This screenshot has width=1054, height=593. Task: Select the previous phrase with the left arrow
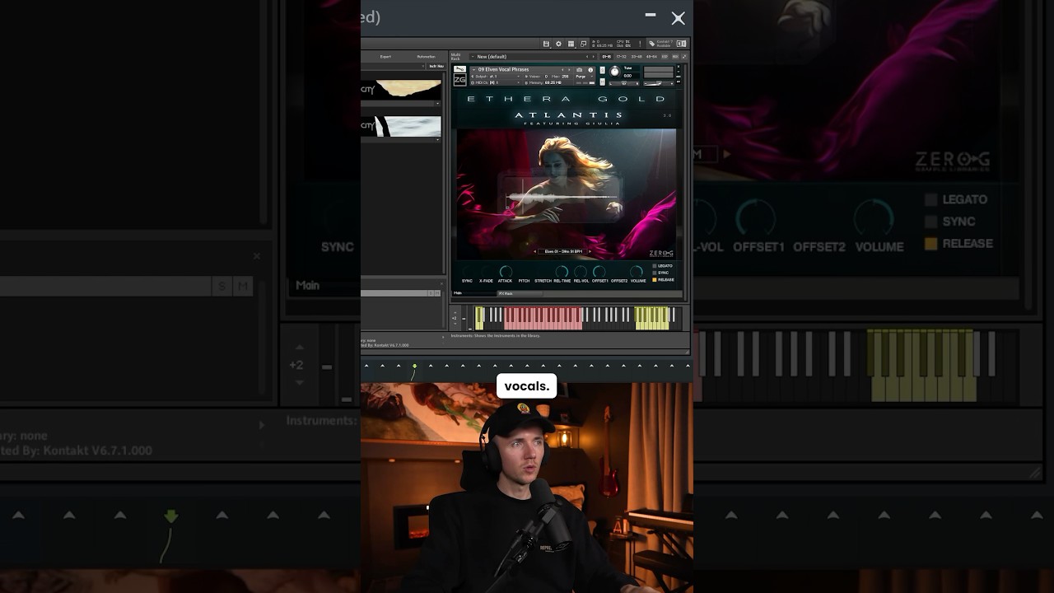pyautogui.click(x=535, y=251)
